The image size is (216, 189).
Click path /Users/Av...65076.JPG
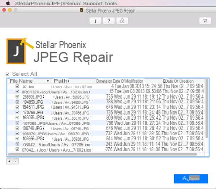[70, 118]
